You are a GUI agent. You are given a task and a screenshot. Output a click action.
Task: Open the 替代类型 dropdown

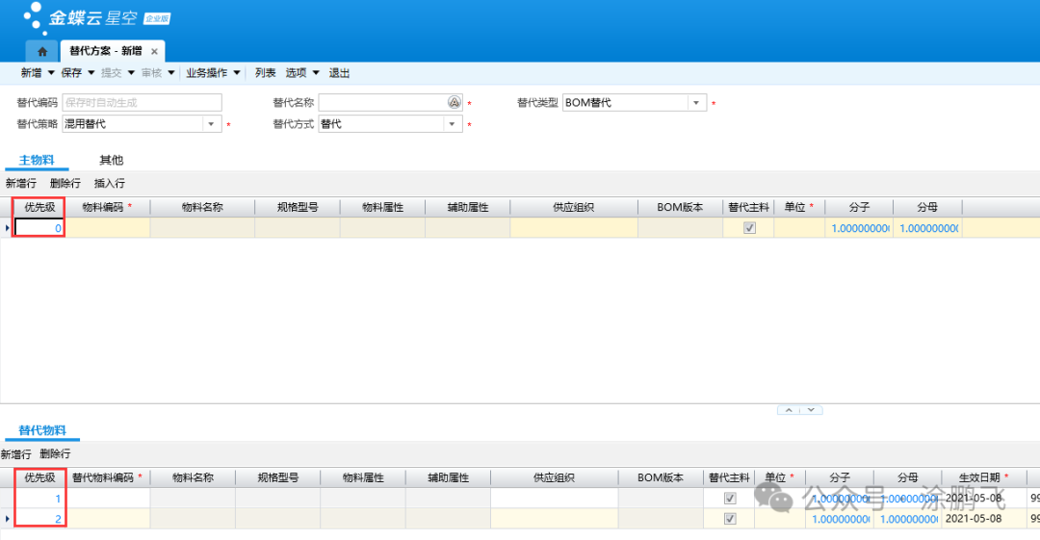coord(696,103)
